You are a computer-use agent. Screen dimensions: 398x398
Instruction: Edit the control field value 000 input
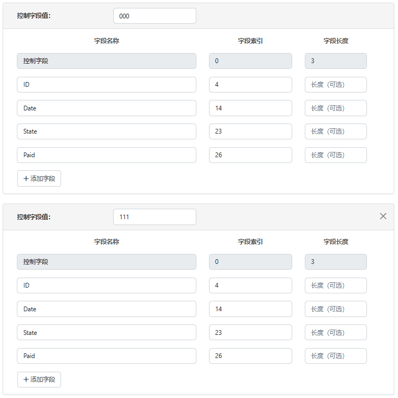pyautogui.click(x=154, y=16)
